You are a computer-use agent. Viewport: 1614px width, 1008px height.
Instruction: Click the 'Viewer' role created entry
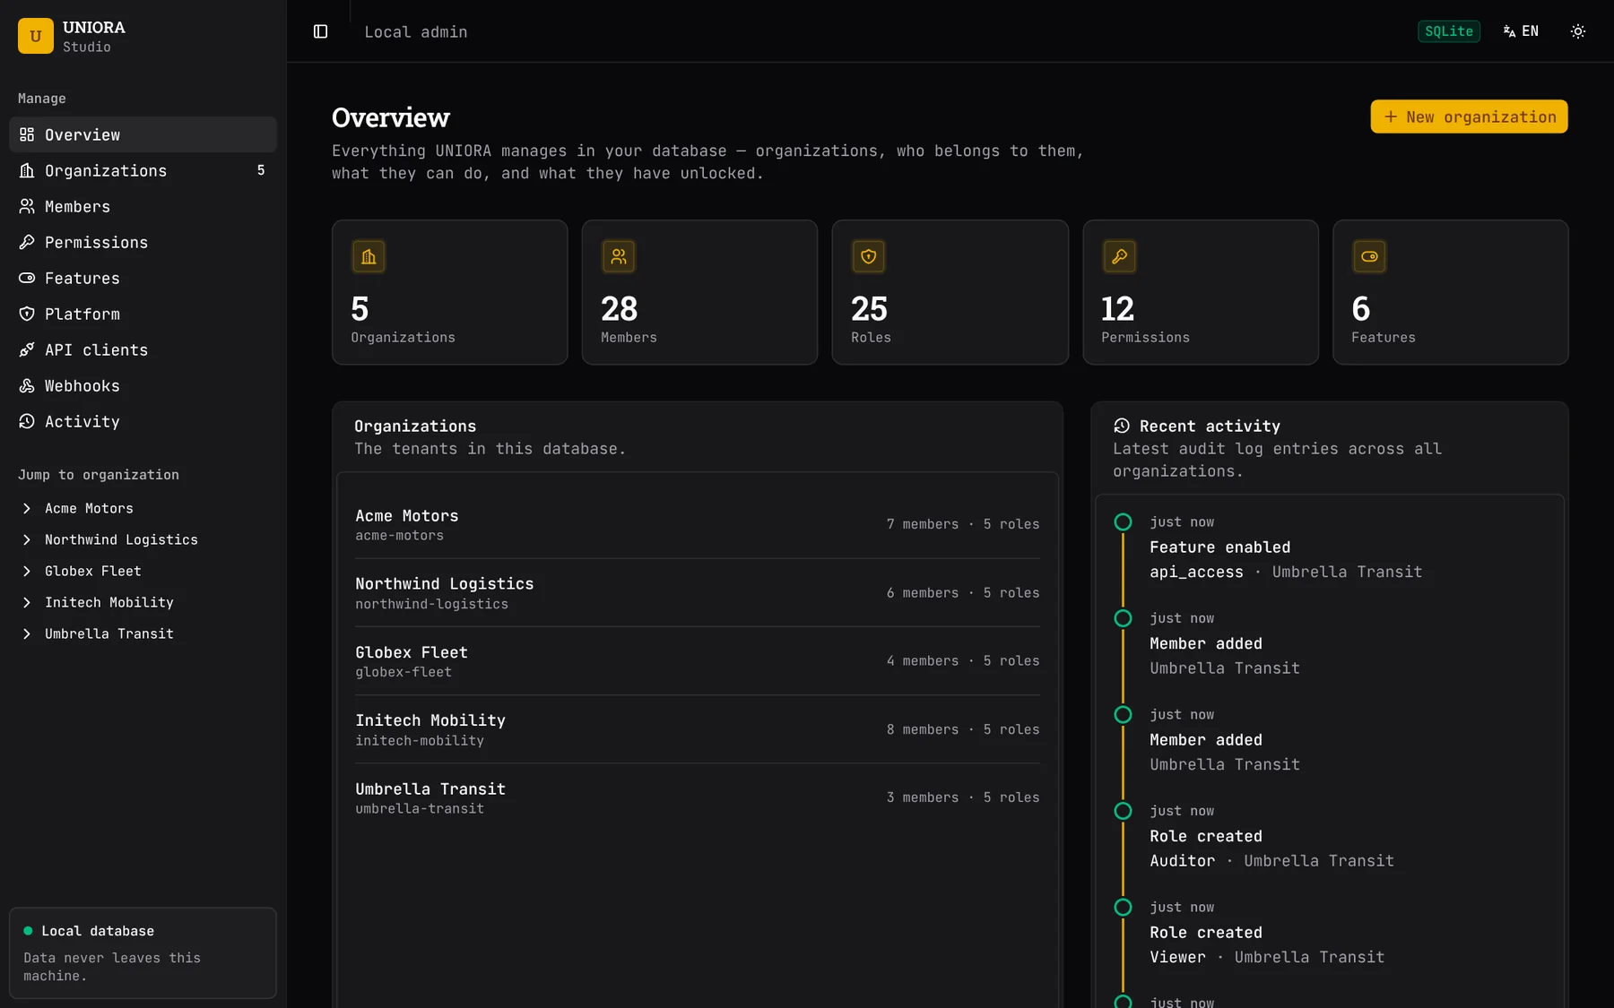[1267, 933]
